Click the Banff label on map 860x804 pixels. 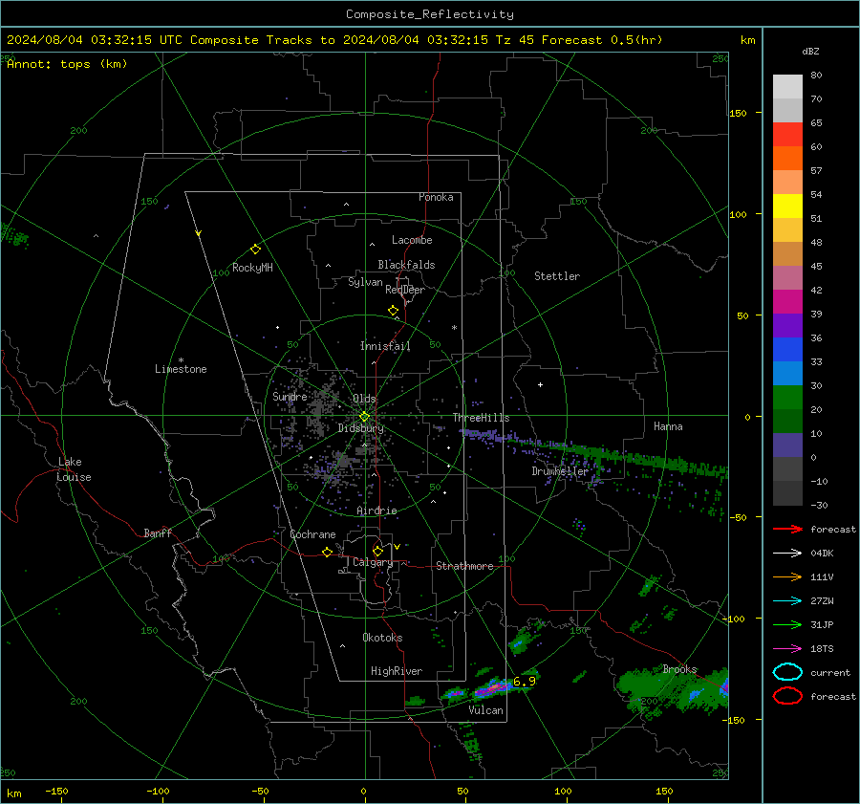[x=158, y=533]
